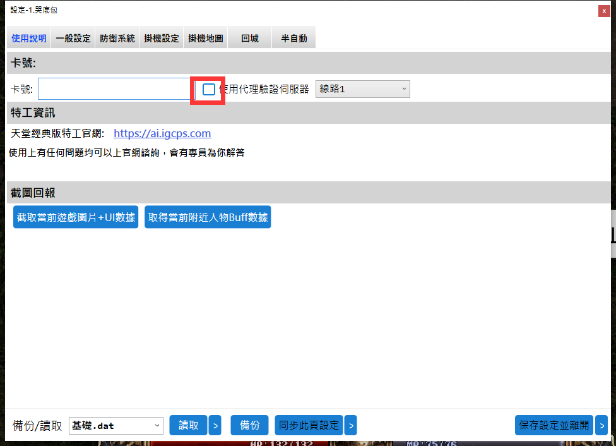Open the 基礎.dat backup file dropdown

115,425
